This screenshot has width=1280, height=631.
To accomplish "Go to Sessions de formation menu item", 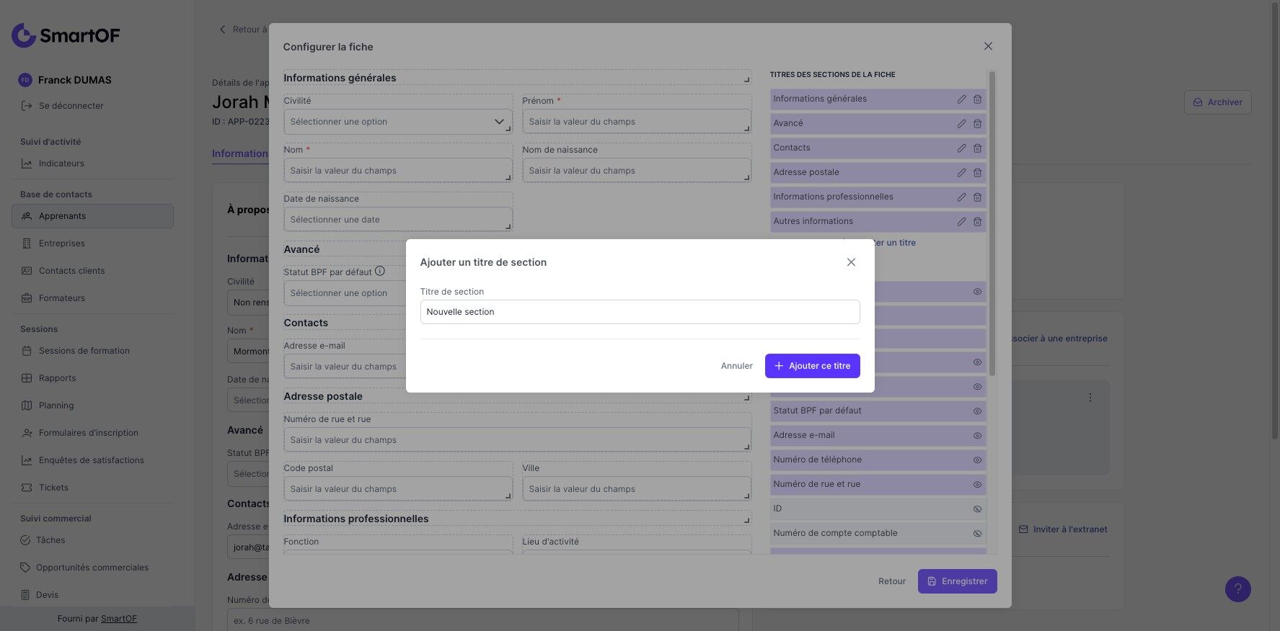I will pyautogui.click(x=84, y=351).
